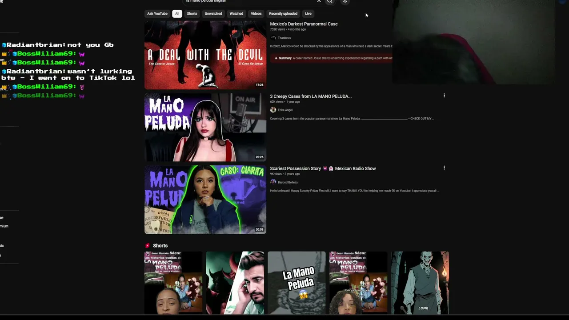Go to the Thaddeus channel name
The image size is (569, 320).
tap(284, 38)
